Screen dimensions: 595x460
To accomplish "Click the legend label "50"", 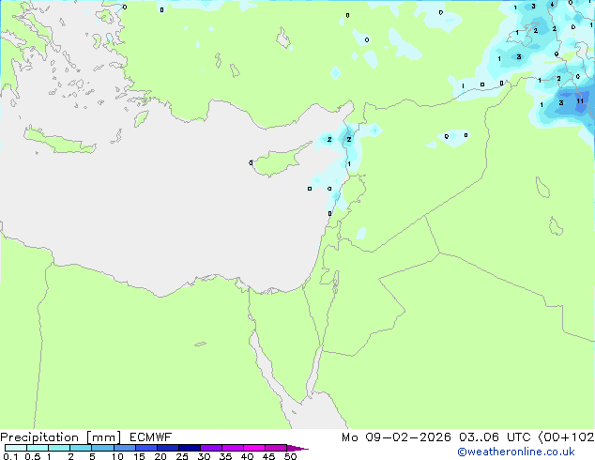I will 291,456.
